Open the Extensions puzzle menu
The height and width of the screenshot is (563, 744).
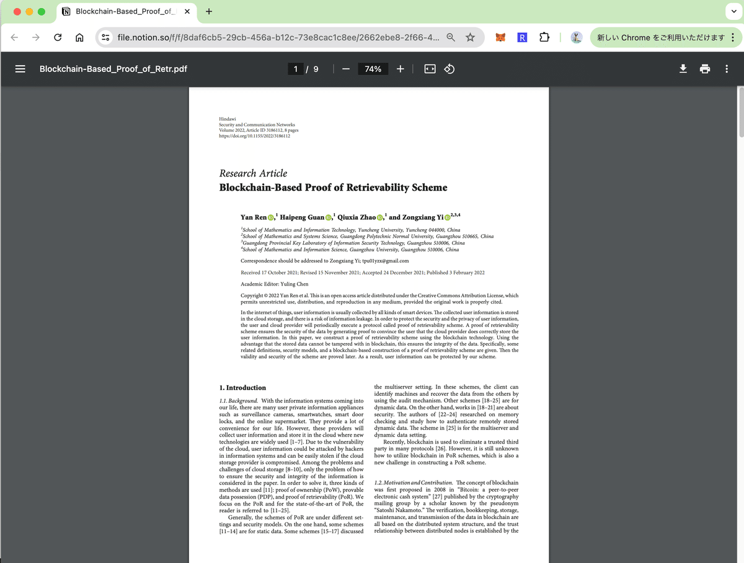pos(544,38)
